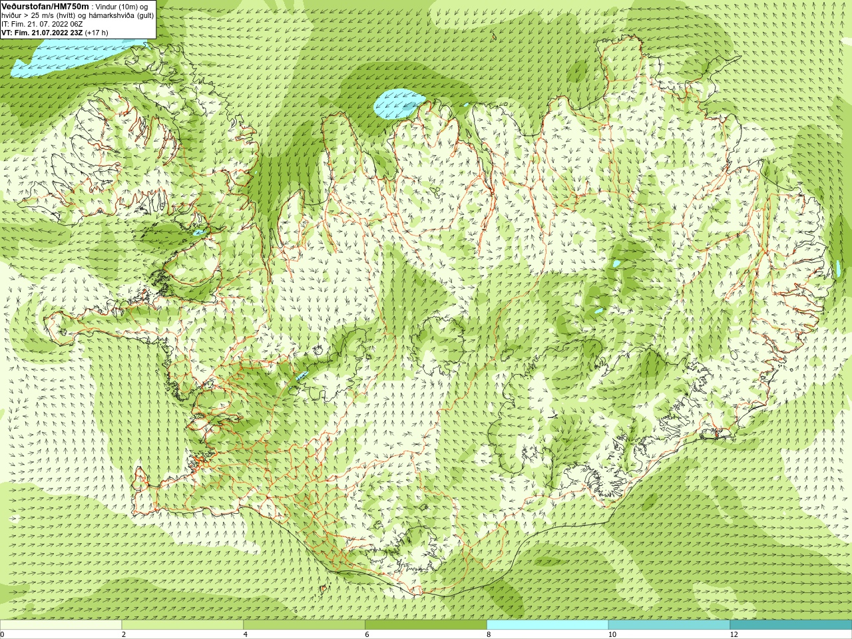Click the light cyan 8–10 m/s legend swatch
Image resolution: width=852 pixels, height=639 pixels.
click(x=547, y=625)
